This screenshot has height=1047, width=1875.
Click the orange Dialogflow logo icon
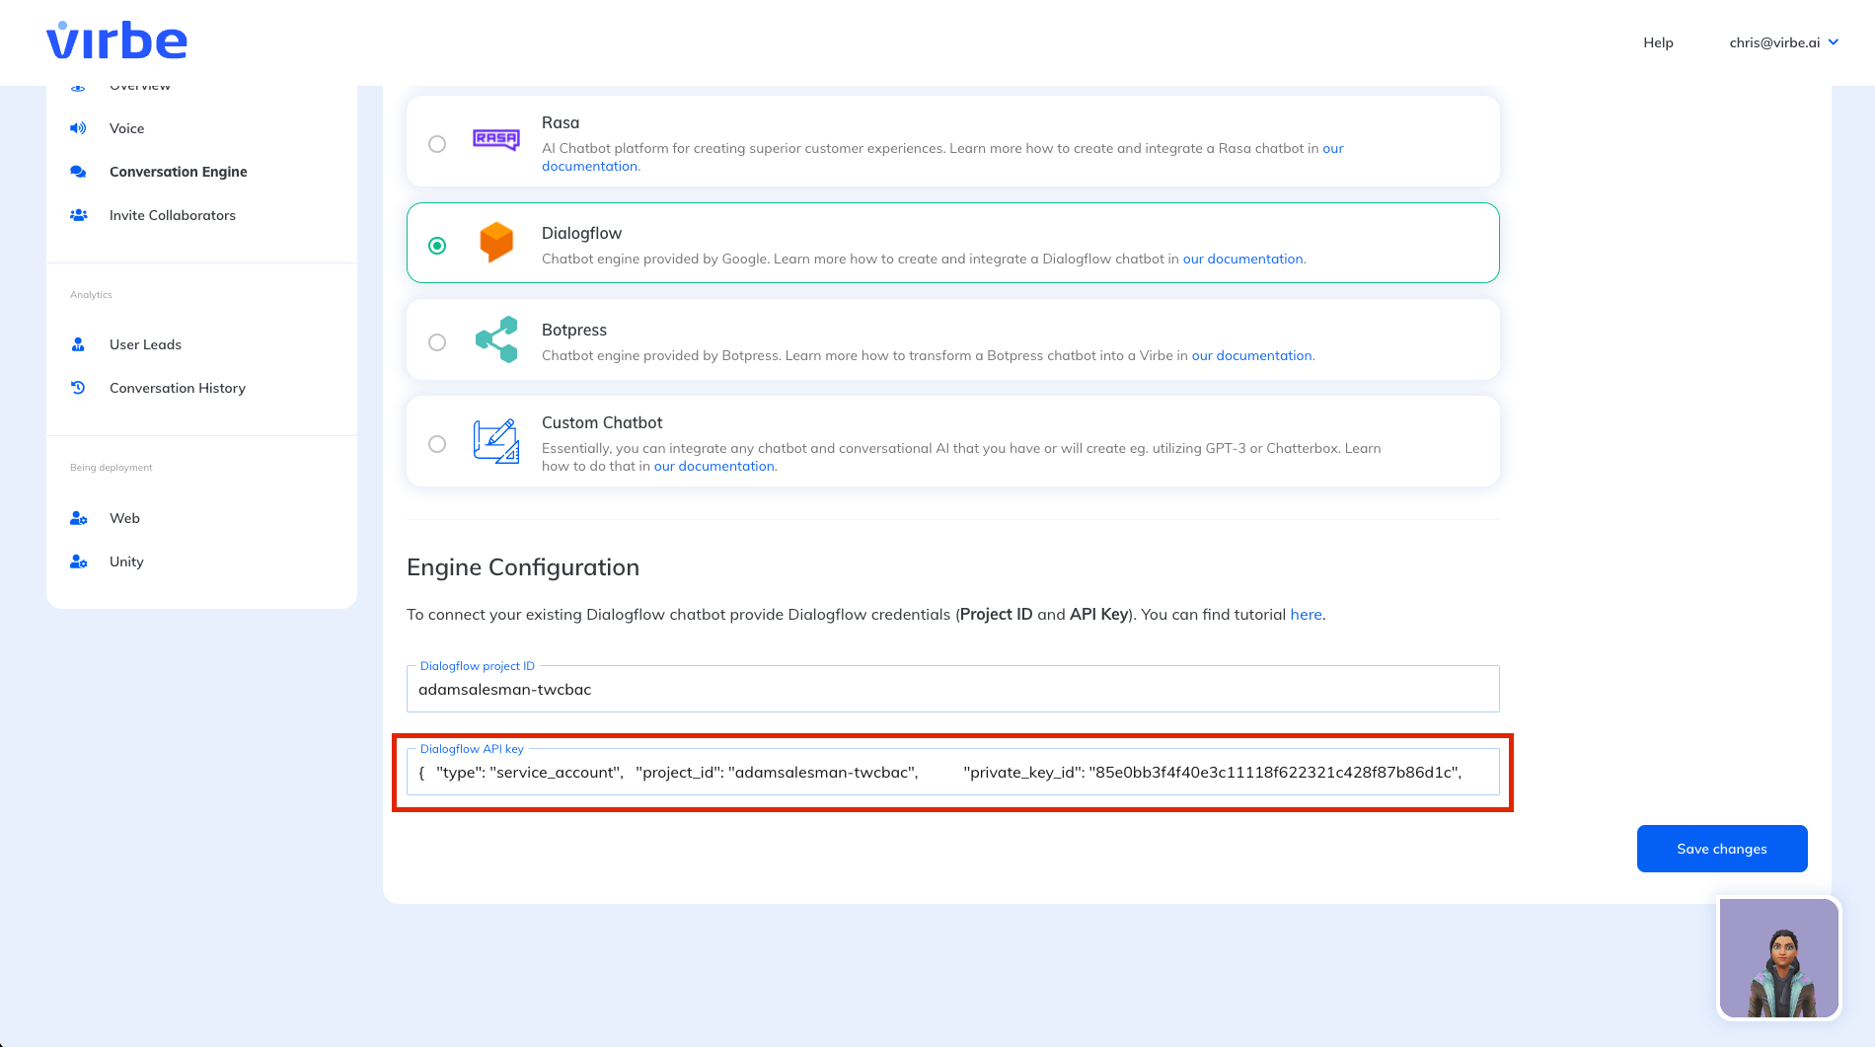[496, 242]
